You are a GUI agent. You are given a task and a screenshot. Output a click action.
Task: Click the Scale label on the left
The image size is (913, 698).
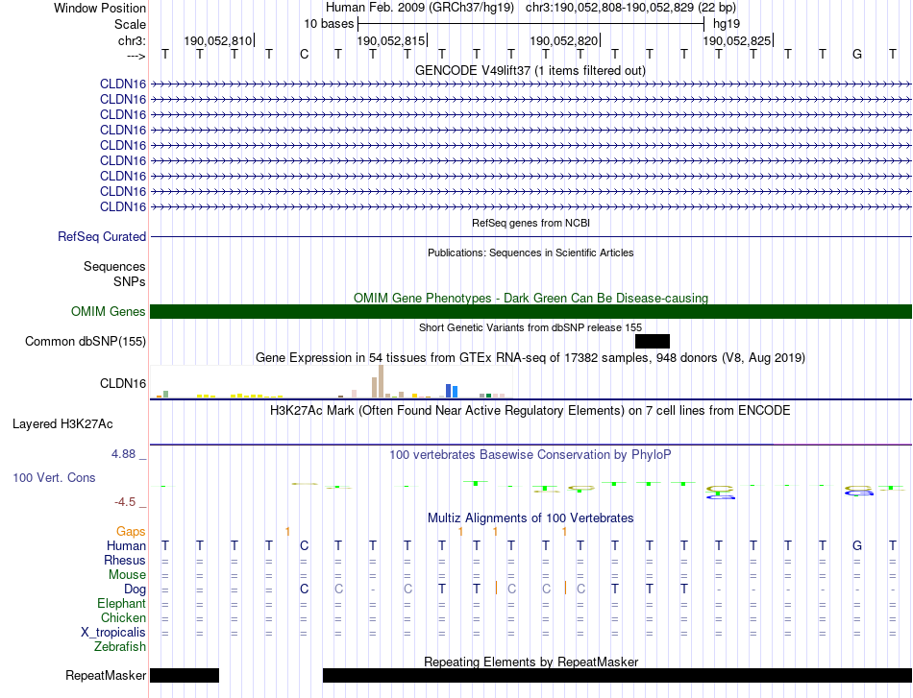[130, 24]
